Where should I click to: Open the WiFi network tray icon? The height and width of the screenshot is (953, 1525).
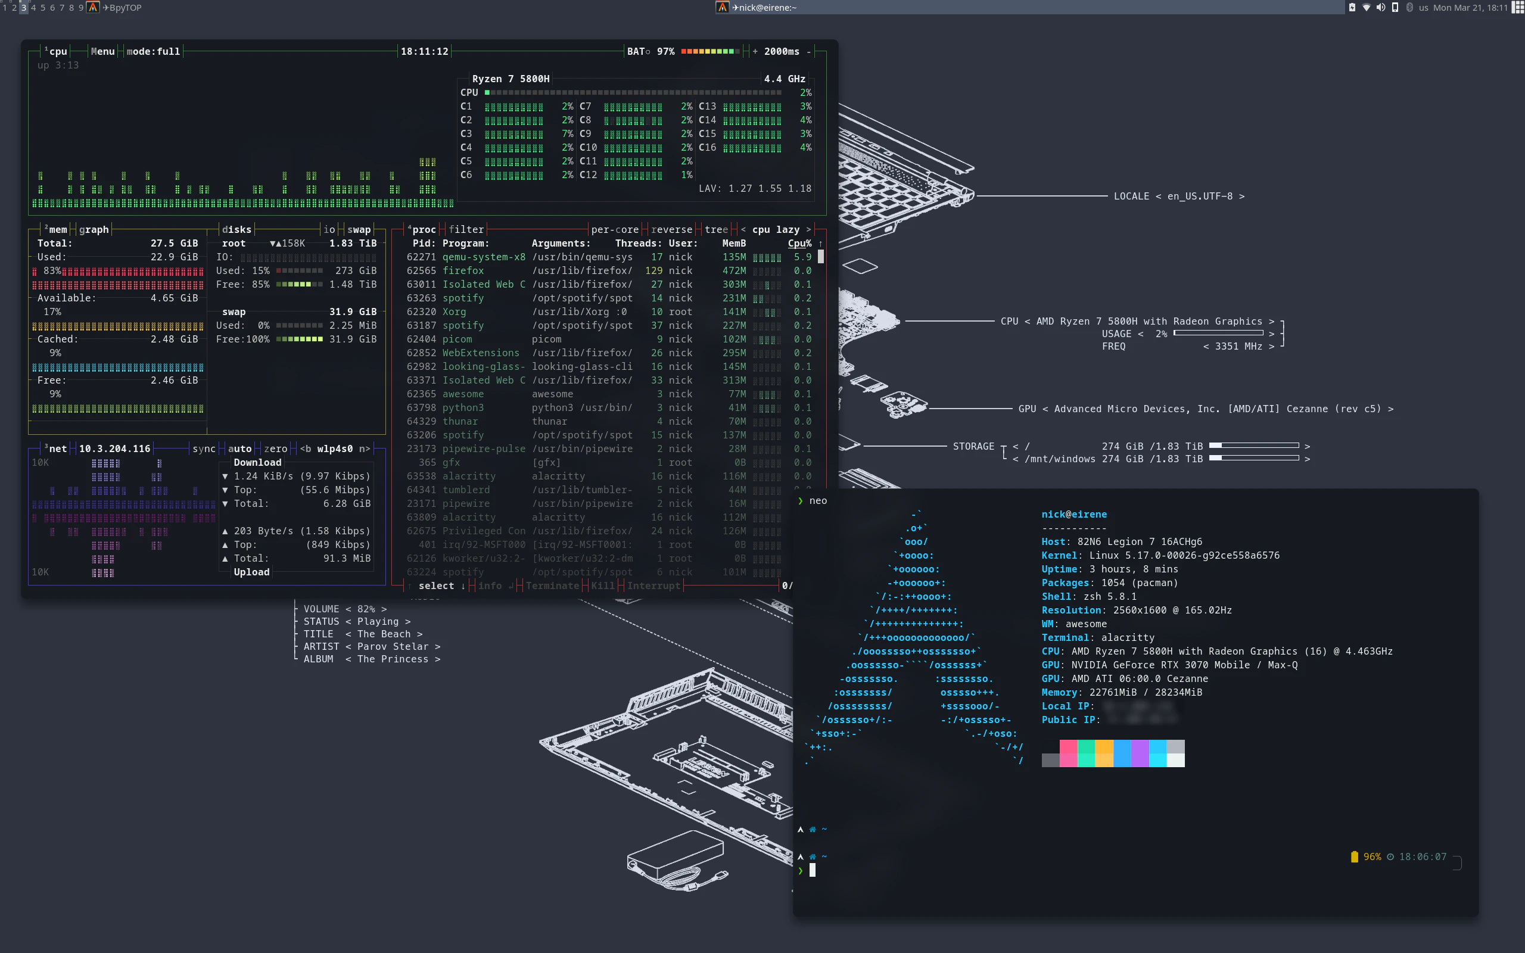1366,8
